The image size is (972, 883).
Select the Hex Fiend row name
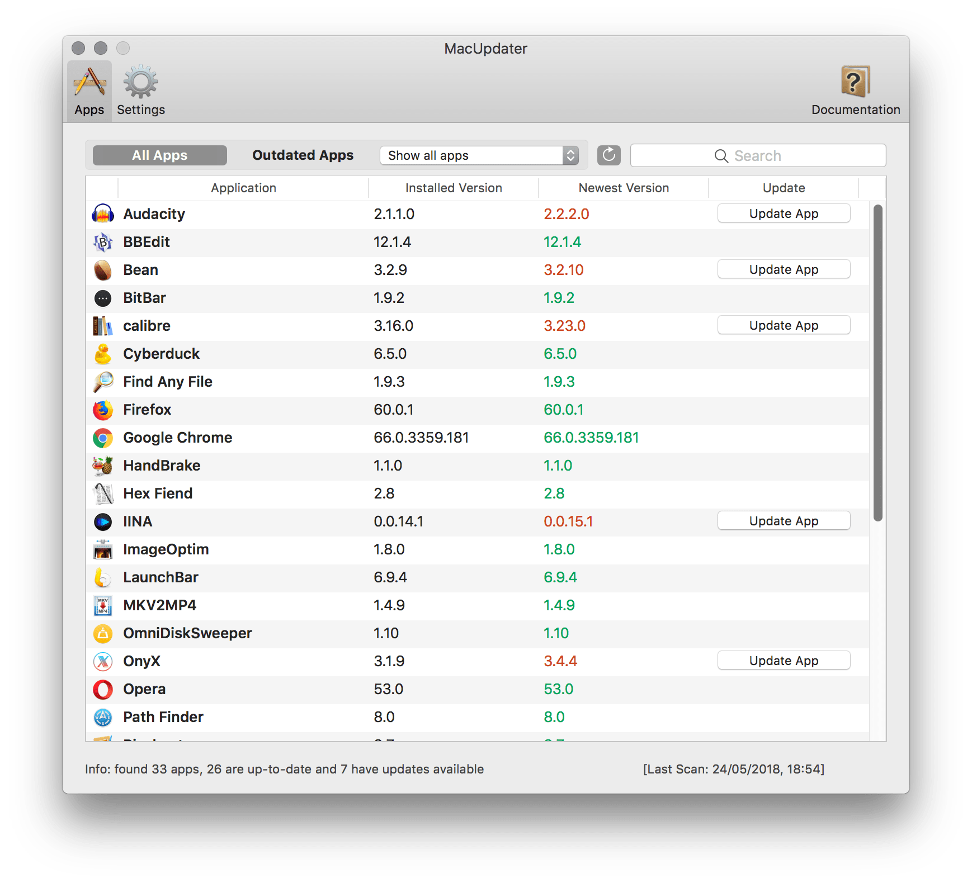pyautogui.click(x=158, y=493)
